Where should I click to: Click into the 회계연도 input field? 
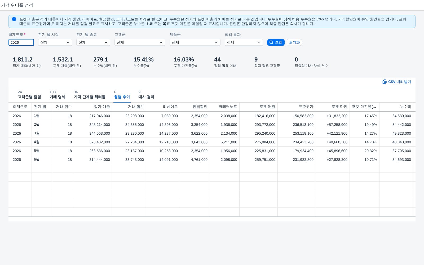pyautogui.click(x=21, y=42)
